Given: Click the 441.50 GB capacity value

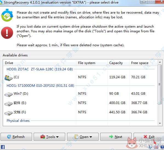Looking at the screenshot, I should tap(117, 112).
